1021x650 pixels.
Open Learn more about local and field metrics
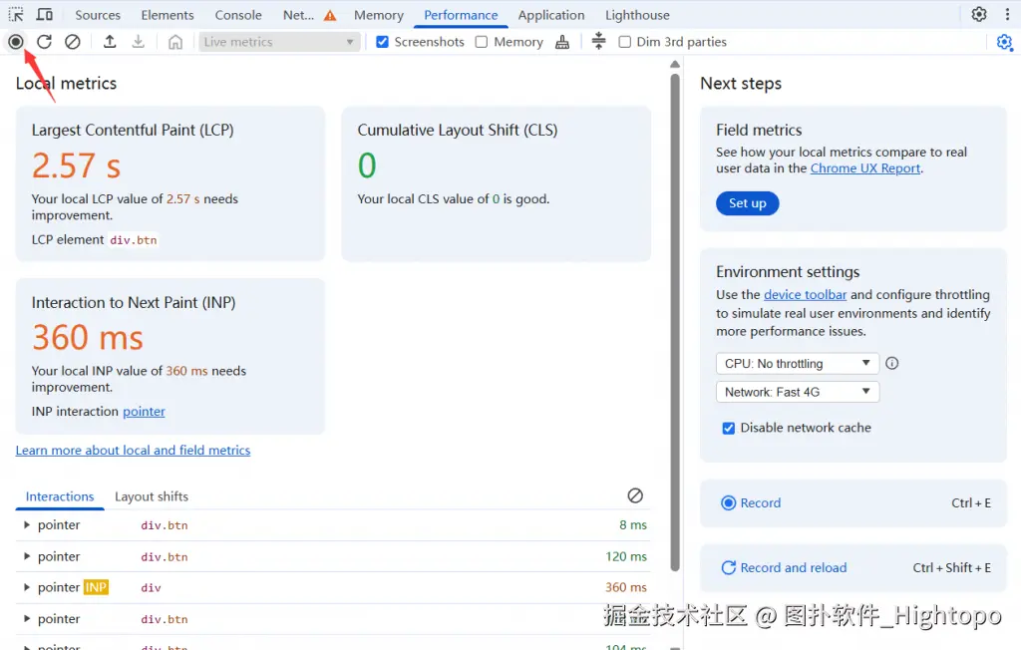coord(133,450)
